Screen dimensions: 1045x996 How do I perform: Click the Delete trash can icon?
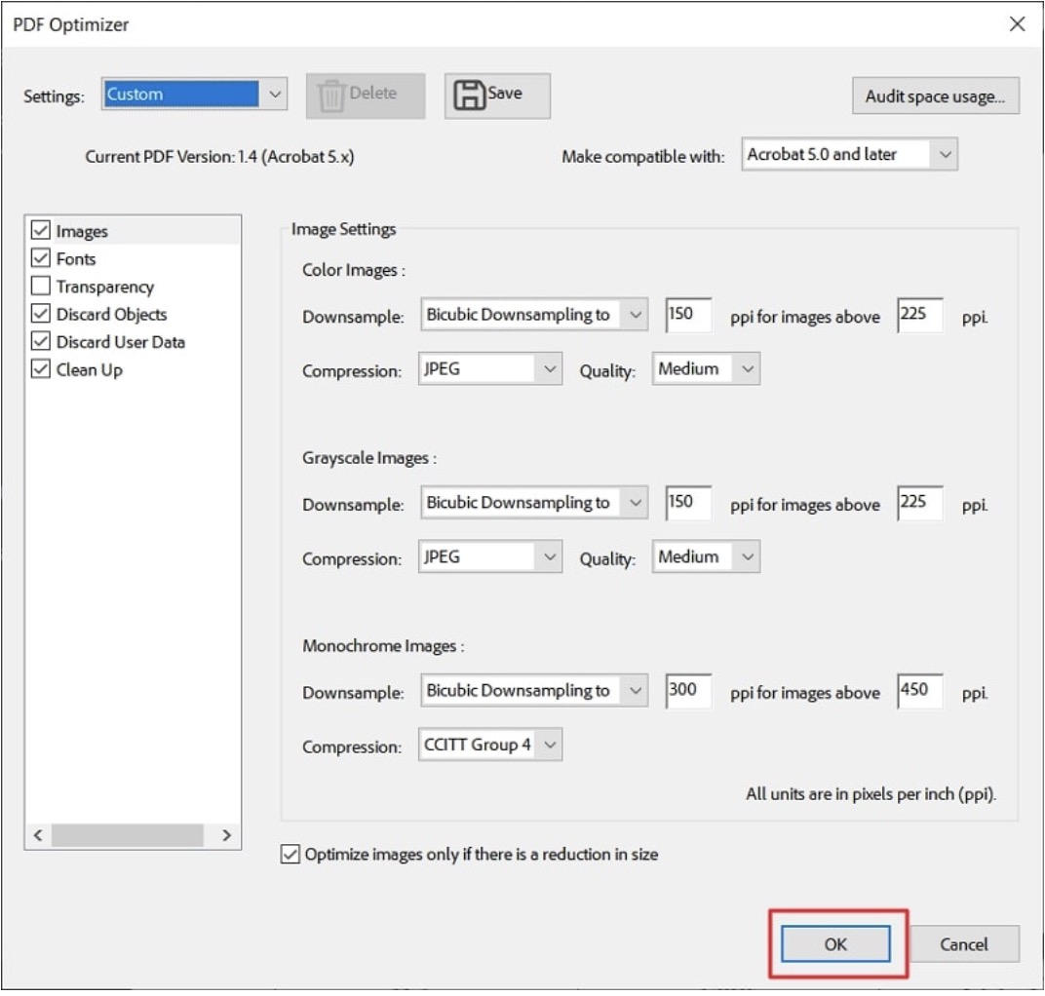click(332, 96)
